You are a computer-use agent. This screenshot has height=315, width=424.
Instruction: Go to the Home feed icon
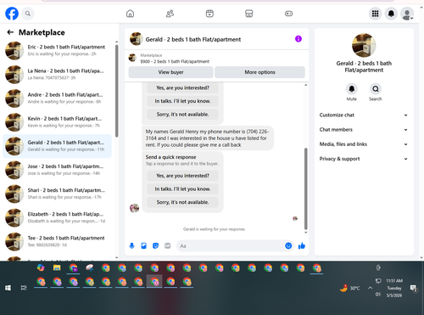click(130, 14)
